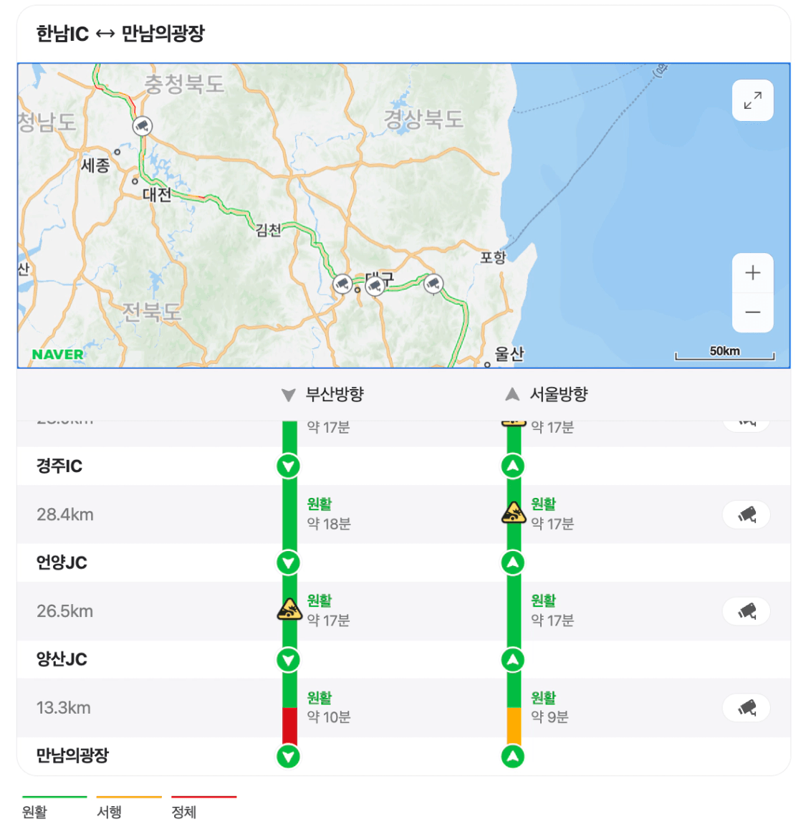The image size is (811, 834).
Task: Click the orange slow segment on 서울방향
Action: 514,726
